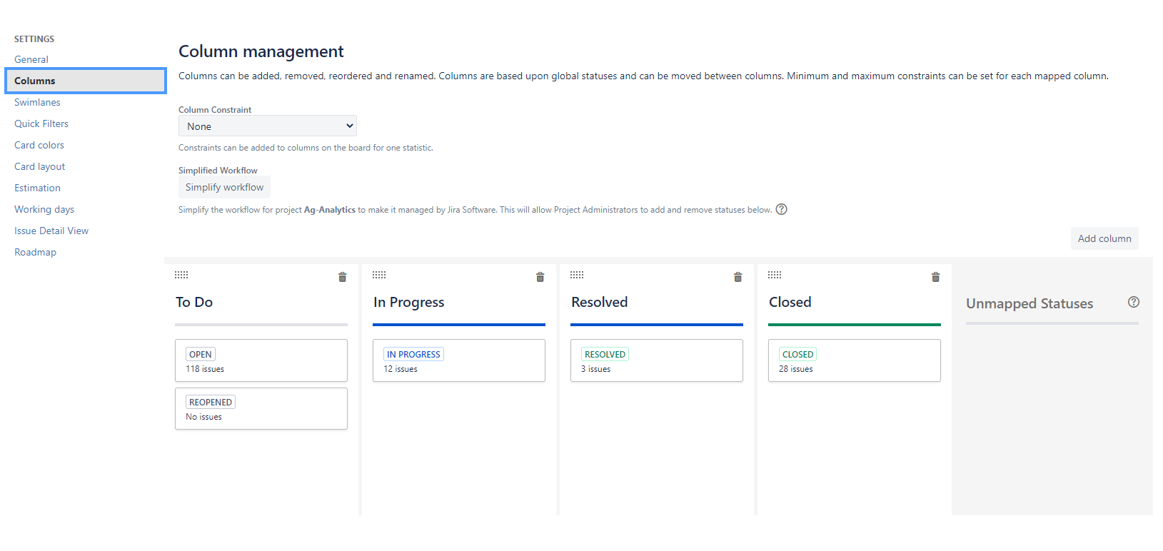Select the REOPENED status card
Image resolution: width=1163 pixels, height=551 pixels.
click(261, 408)
